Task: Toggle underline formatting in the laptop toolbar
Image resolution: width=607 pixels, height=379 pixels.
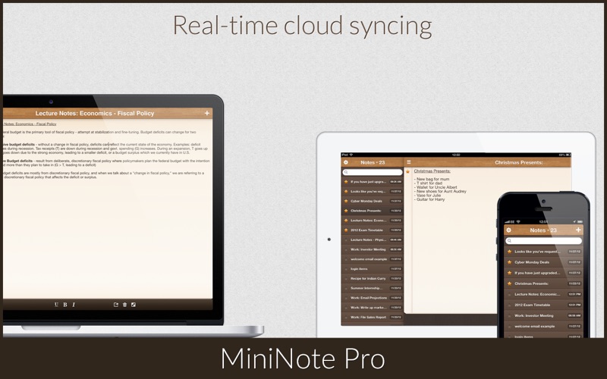Action: 56,305
